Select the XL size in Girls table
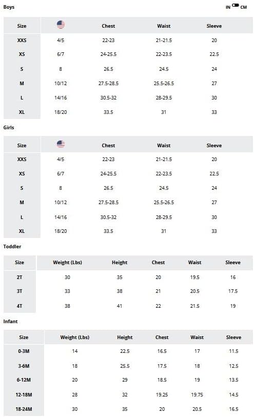Screen dimensions: 254x417 click(22, 231)
